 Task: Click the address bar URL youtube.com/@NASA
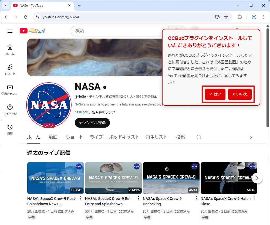61,17
